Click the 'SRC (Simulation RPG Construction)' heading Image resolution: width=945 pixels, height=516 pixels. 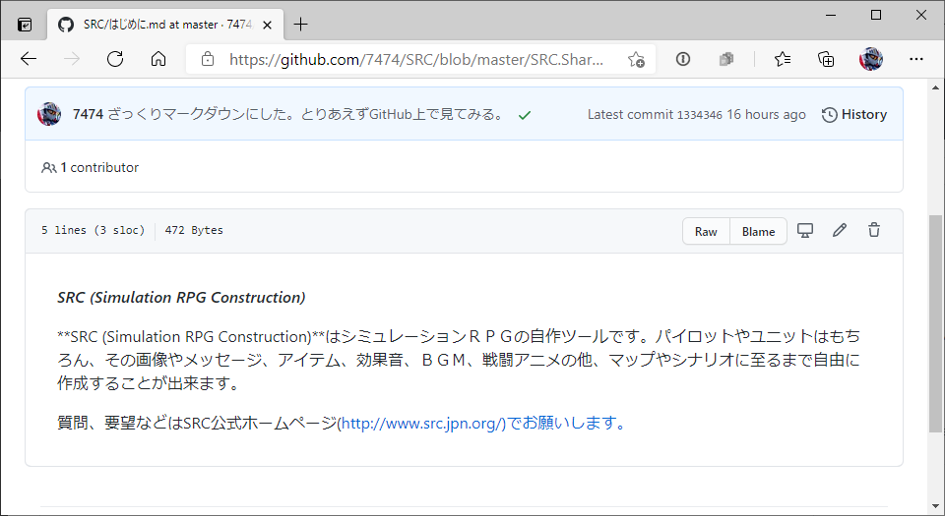click(x=181, y=297)
